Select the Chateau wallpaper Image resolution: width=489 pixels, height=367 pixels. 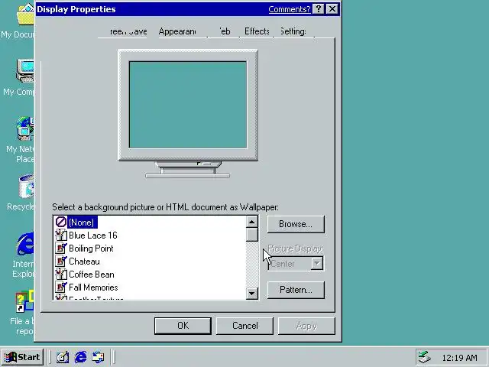pyautogui.click(x=84, y=261)
